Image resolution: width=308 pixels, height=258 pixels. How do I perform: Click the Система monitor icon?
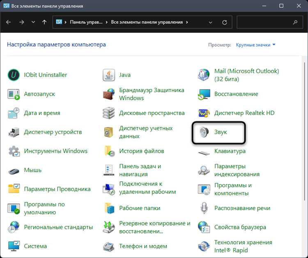(x=14, y=246)
